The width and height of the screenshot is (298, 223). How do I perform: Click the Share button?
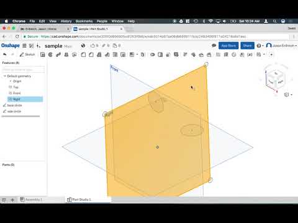coord(247,46)
